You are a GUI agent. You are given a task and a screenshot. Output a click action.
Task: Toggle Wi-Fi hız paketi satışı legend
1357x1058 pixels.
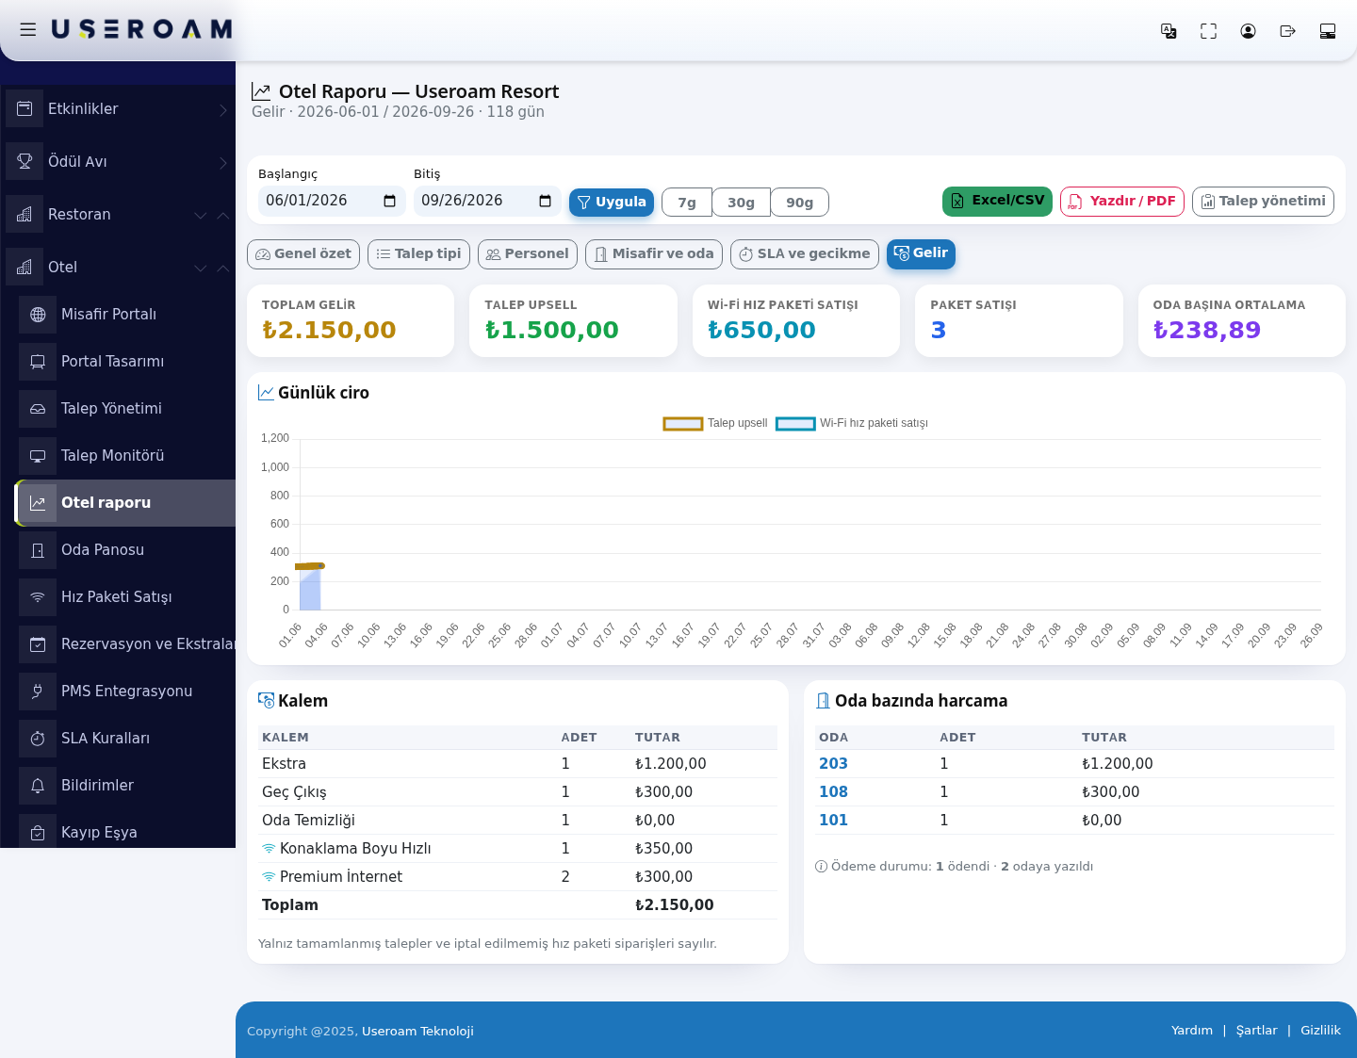point(852,424)
